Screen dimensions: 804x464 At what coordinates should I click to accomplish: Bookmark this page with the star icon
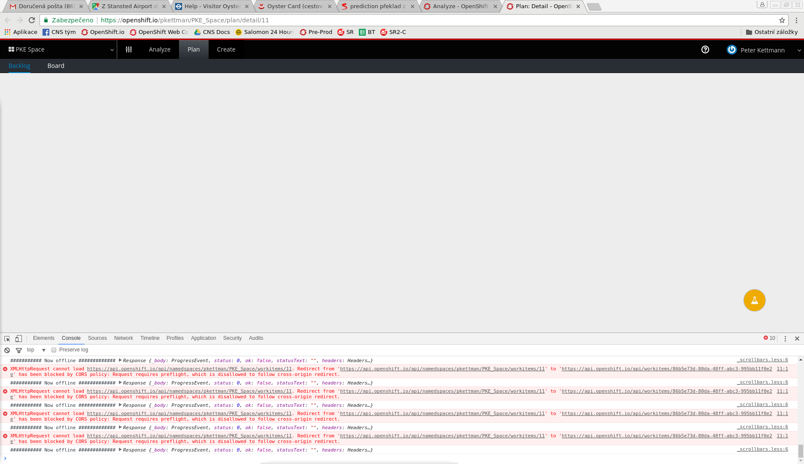click(x=782, y=20)
